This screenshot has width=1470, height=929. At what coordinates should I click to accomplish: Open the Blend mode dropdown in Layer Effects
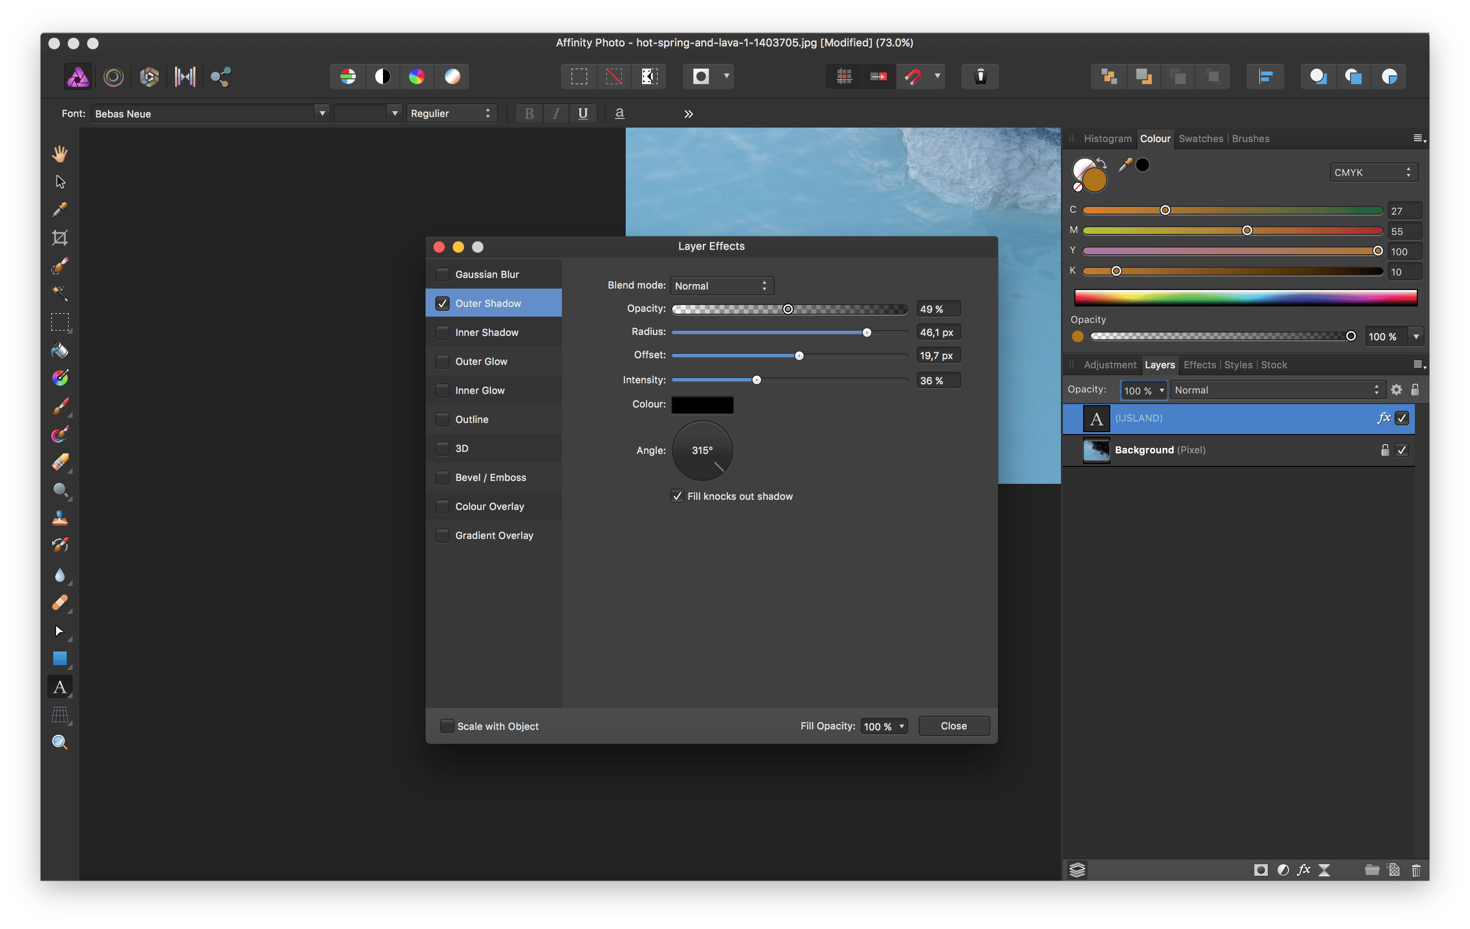pyautogui.click(x=721, y=286)
